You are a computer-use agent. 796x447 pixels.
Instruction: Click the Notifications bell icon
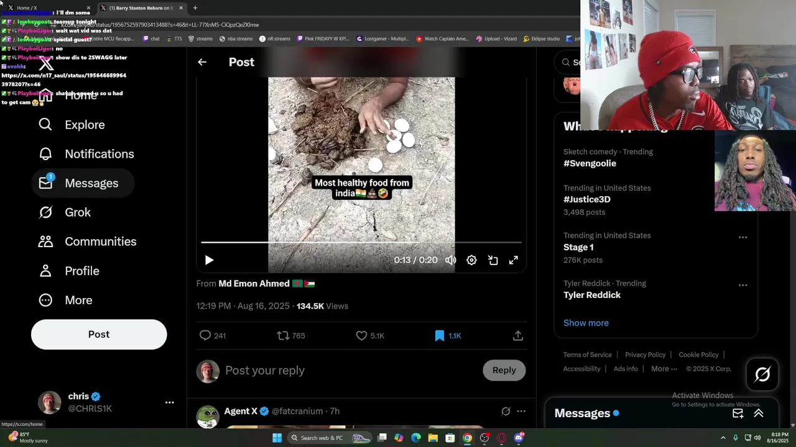pyautogui.click(x=45, y=154)
